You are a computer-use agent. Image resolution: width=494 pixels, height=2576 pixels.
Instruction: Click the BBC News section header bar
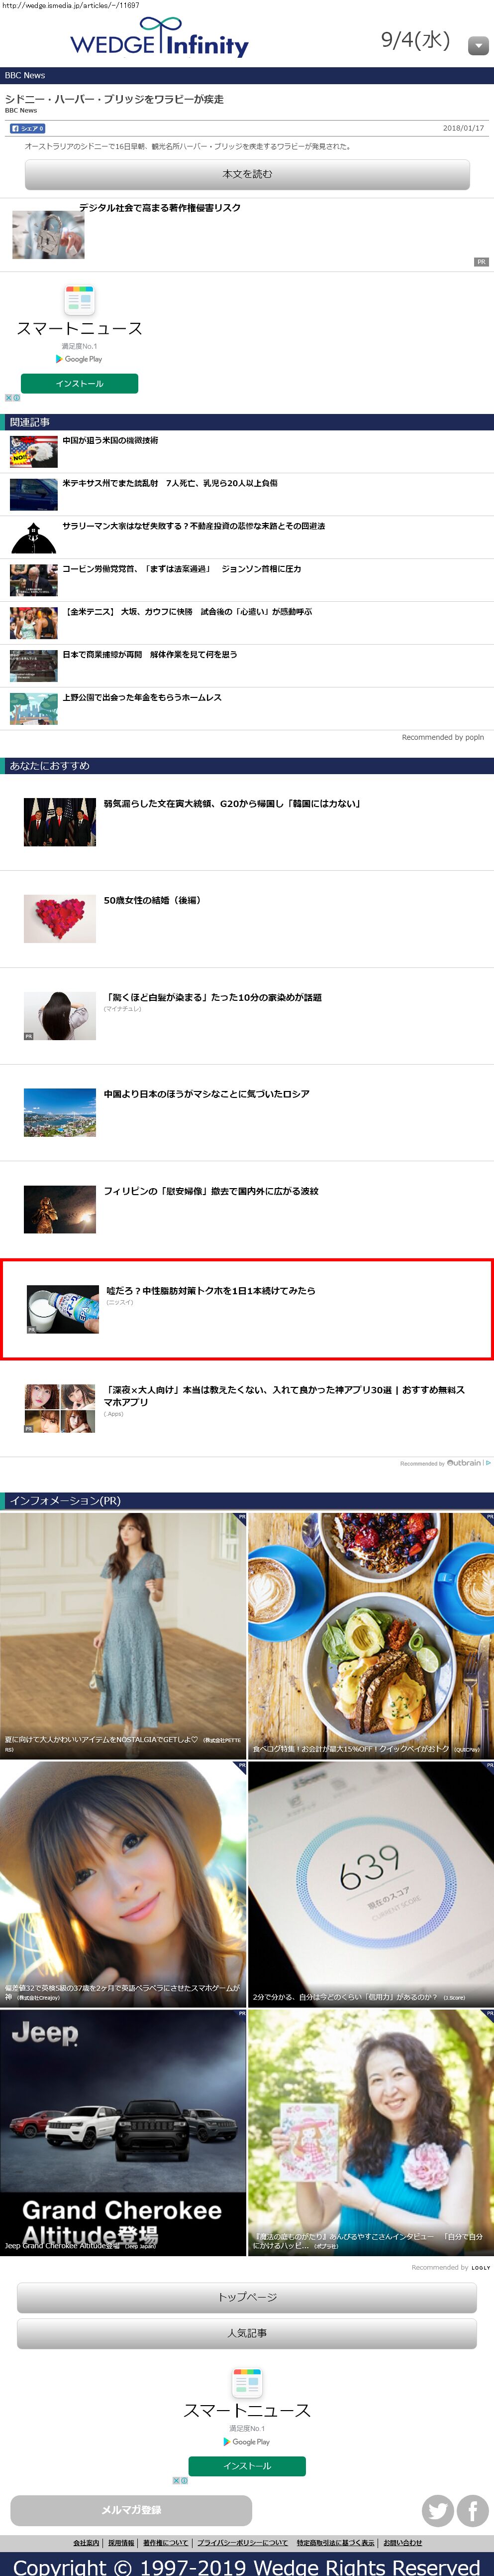pos(246,75)
